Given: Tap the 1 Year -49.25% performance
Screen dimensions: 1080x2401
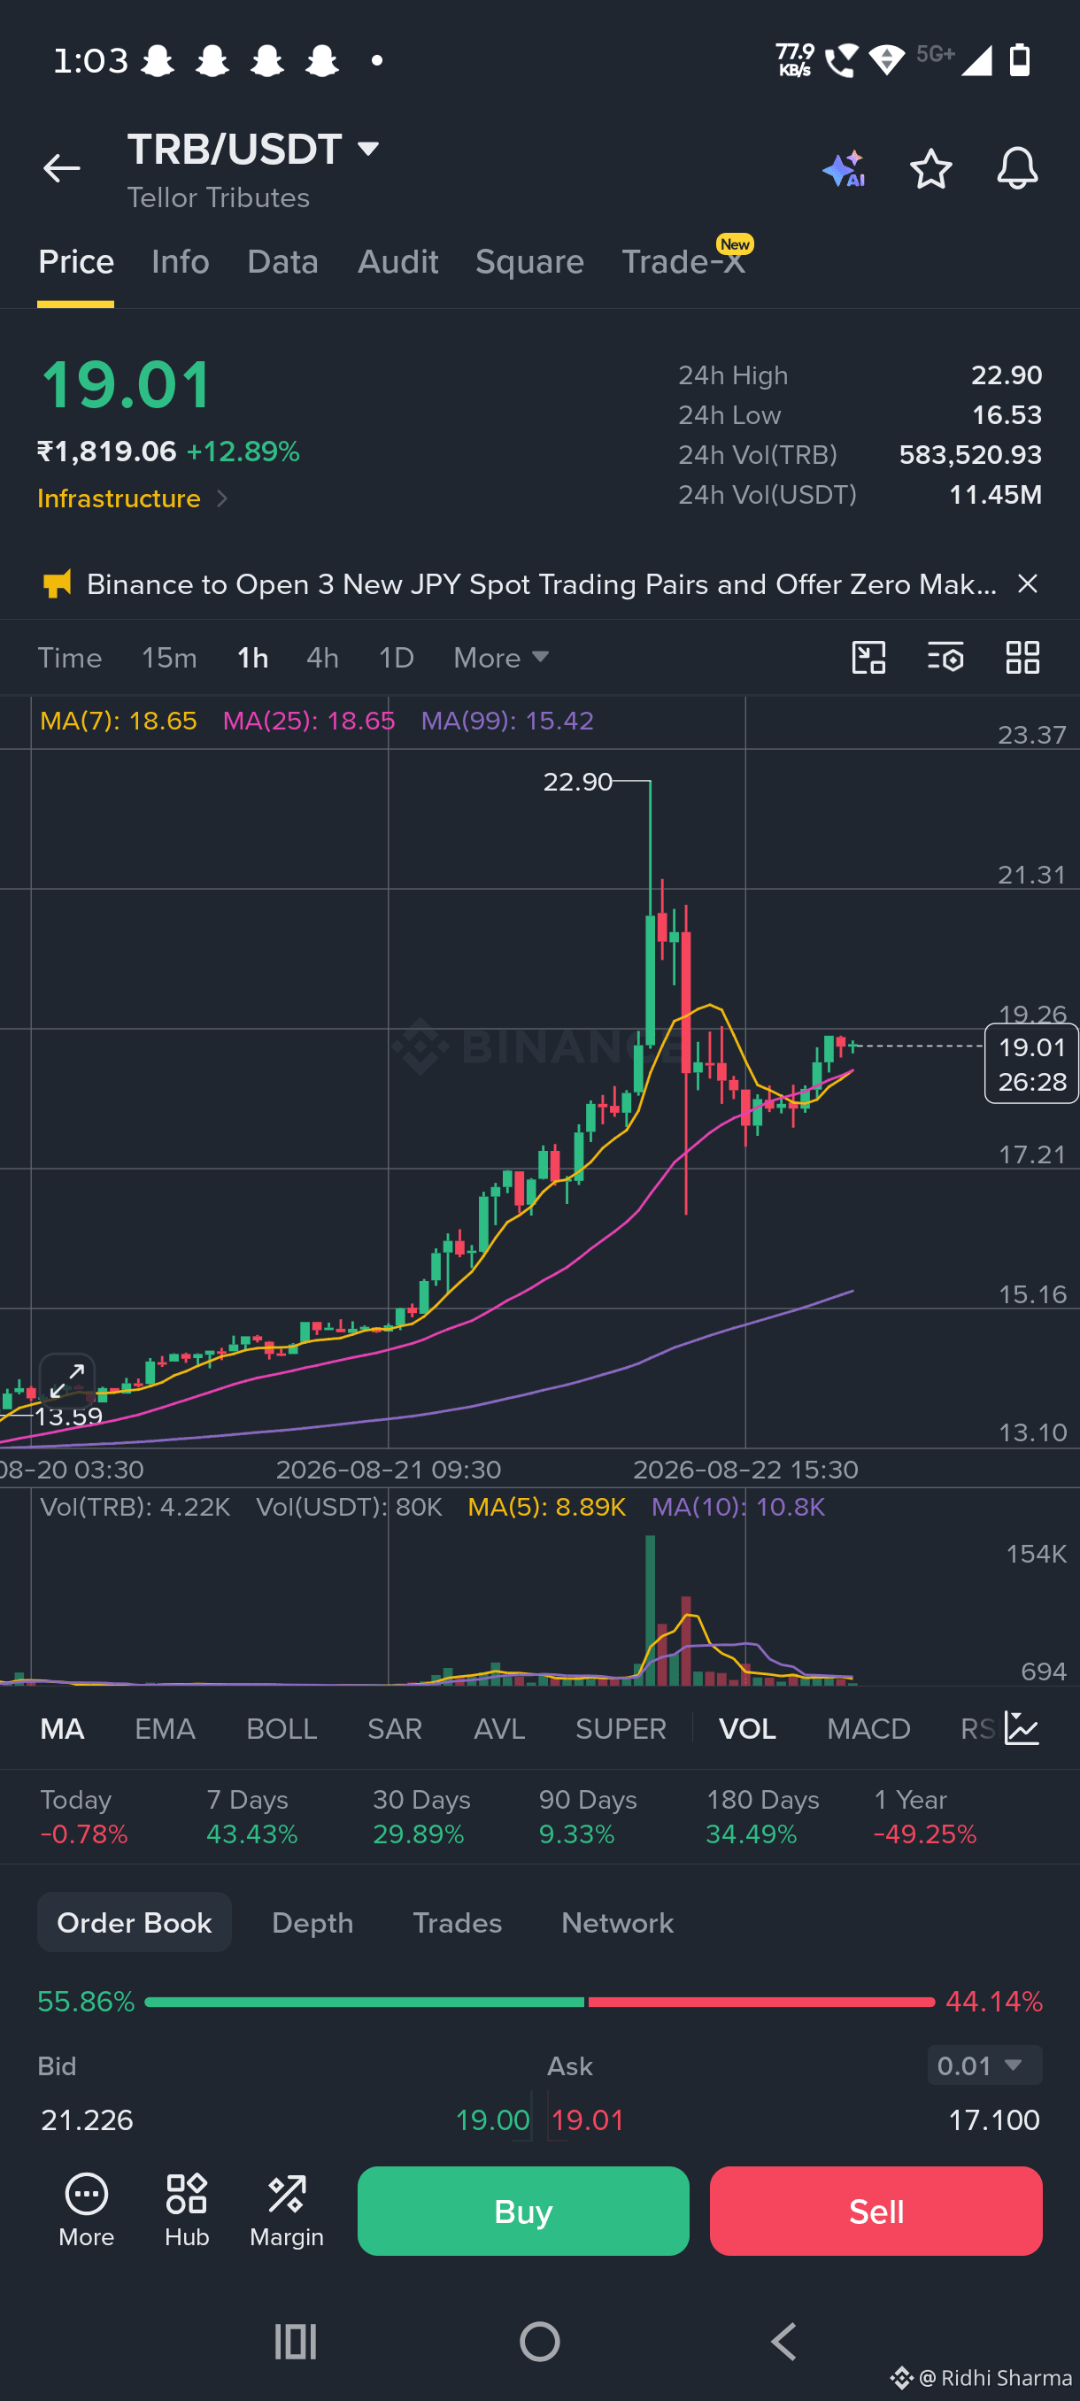Looking at the screenshot, I should click(x=924, y=1818).
